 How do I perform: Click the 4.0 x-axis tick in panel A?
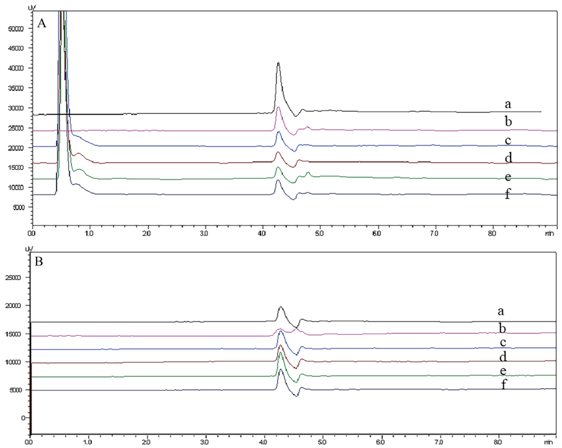pyautogui.click(x=262, y=234)
